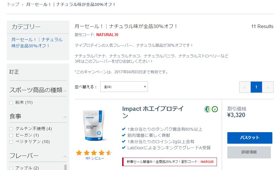The image size is (278, 170).
Task: Add item with the バスケット button
Action: point(250,138)
